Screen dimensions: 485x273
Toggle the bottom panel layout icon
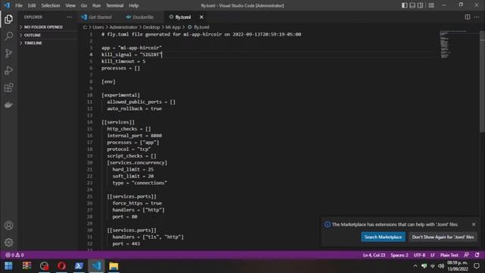coord(412,5)
